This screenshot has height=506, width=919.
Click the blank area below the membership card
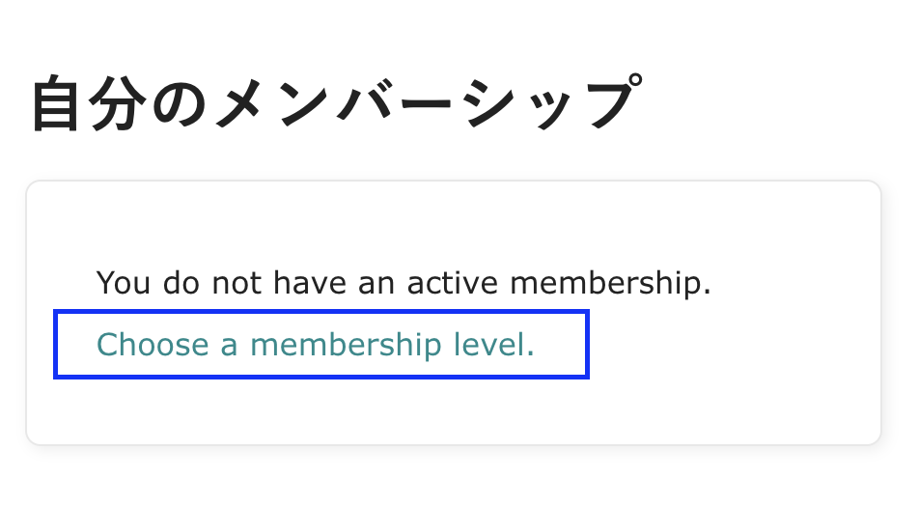click(x=454, y=478)
